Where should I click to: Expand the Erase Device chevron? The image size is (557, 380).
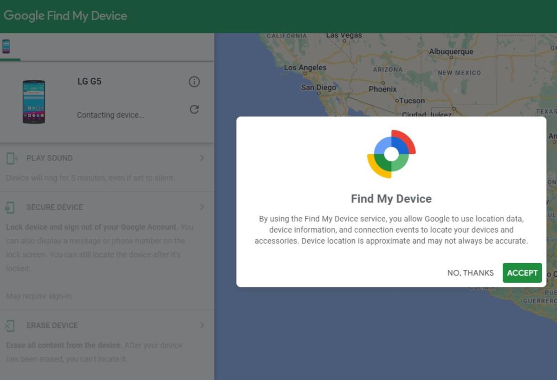pos(202,325)
